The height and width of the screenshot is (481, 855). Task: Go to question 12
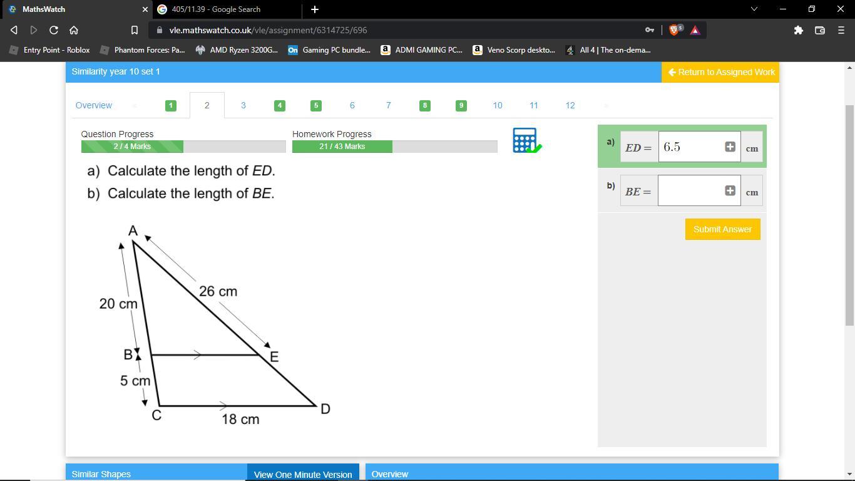click(x=570, y=105)
